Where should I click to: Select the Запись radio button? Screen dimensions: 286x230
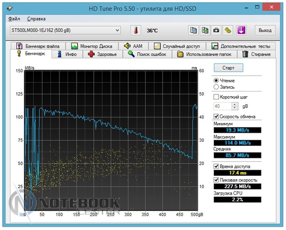coord(216,87)
